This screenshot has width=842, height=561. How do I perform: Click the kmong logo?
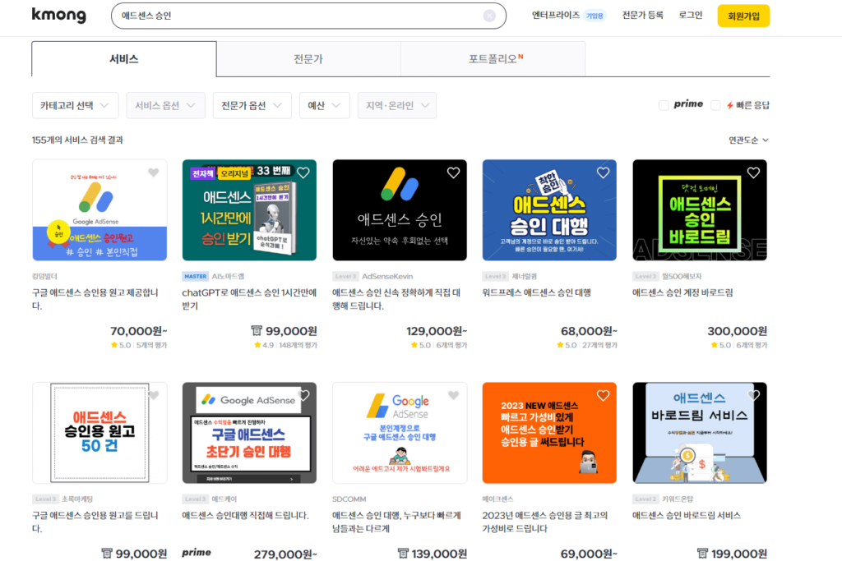[59, 15]
